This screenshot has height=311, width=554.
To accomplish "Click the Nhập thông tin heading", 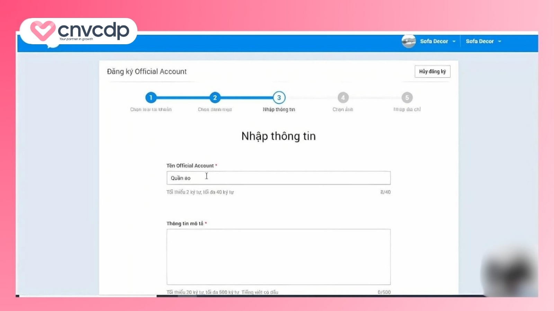I will (279, 136).
